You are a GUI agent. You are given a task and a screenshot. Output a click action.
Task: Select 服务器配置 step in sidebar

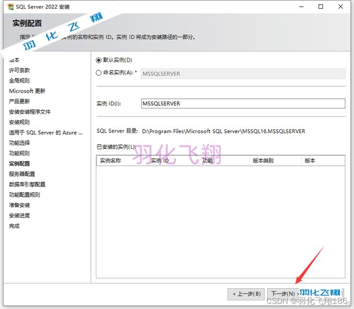tap(22, 174)
